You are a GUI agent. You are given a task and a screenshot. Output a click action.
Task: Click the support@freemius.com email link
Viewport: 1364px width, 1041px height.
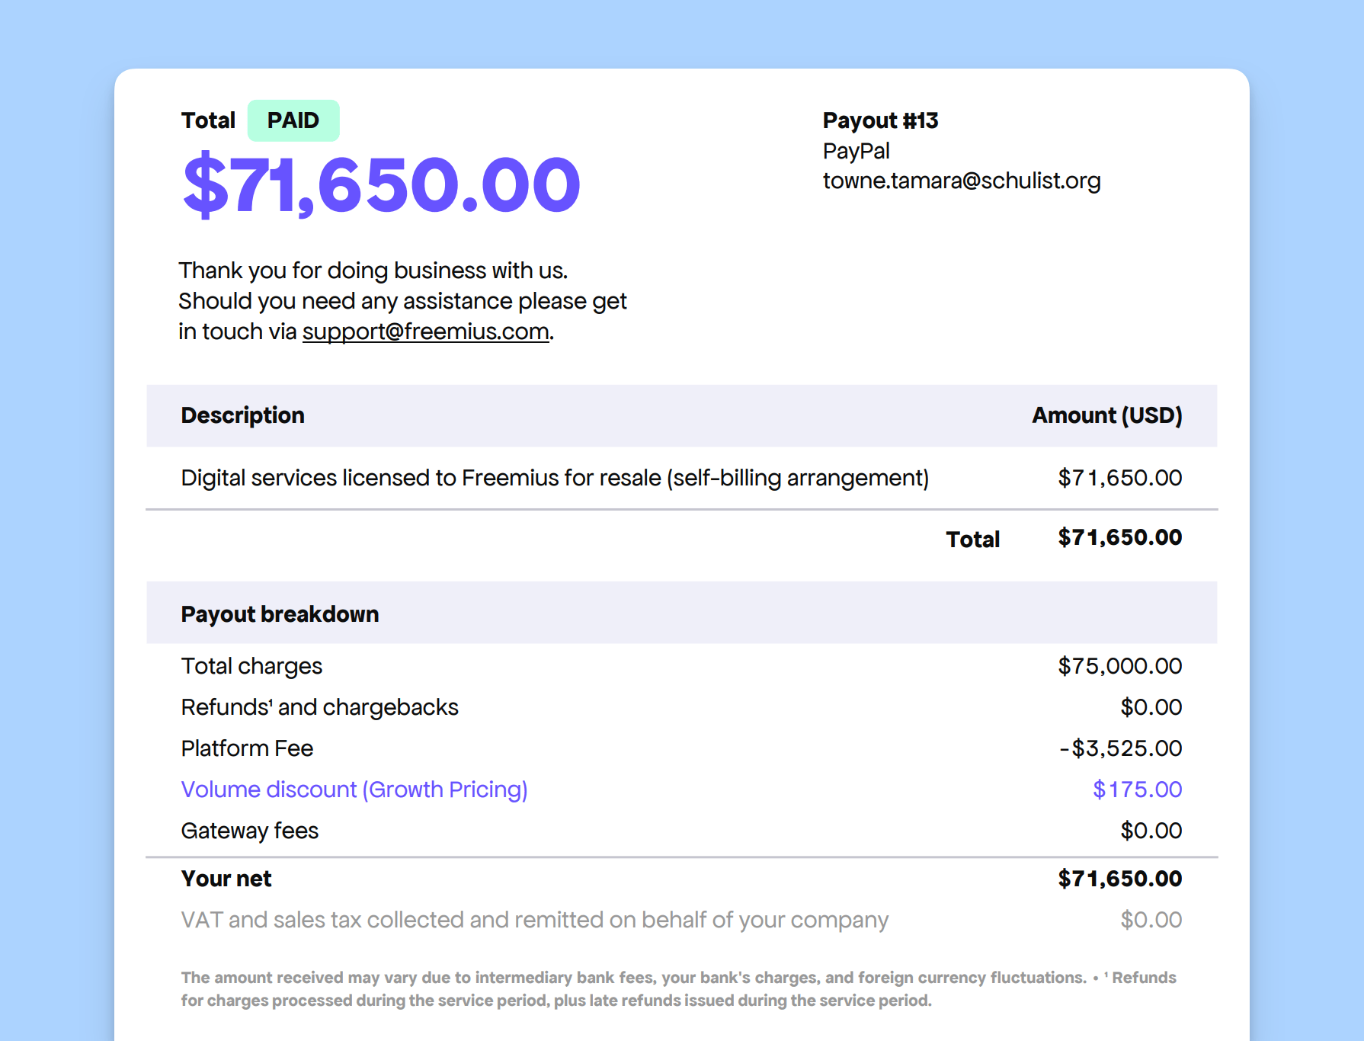click(425, 332)
